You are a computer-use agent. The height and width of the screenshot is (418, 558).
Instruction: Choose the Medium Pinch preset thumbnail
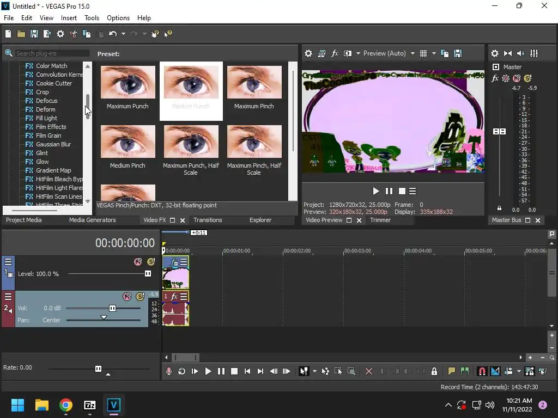point(128,142)
